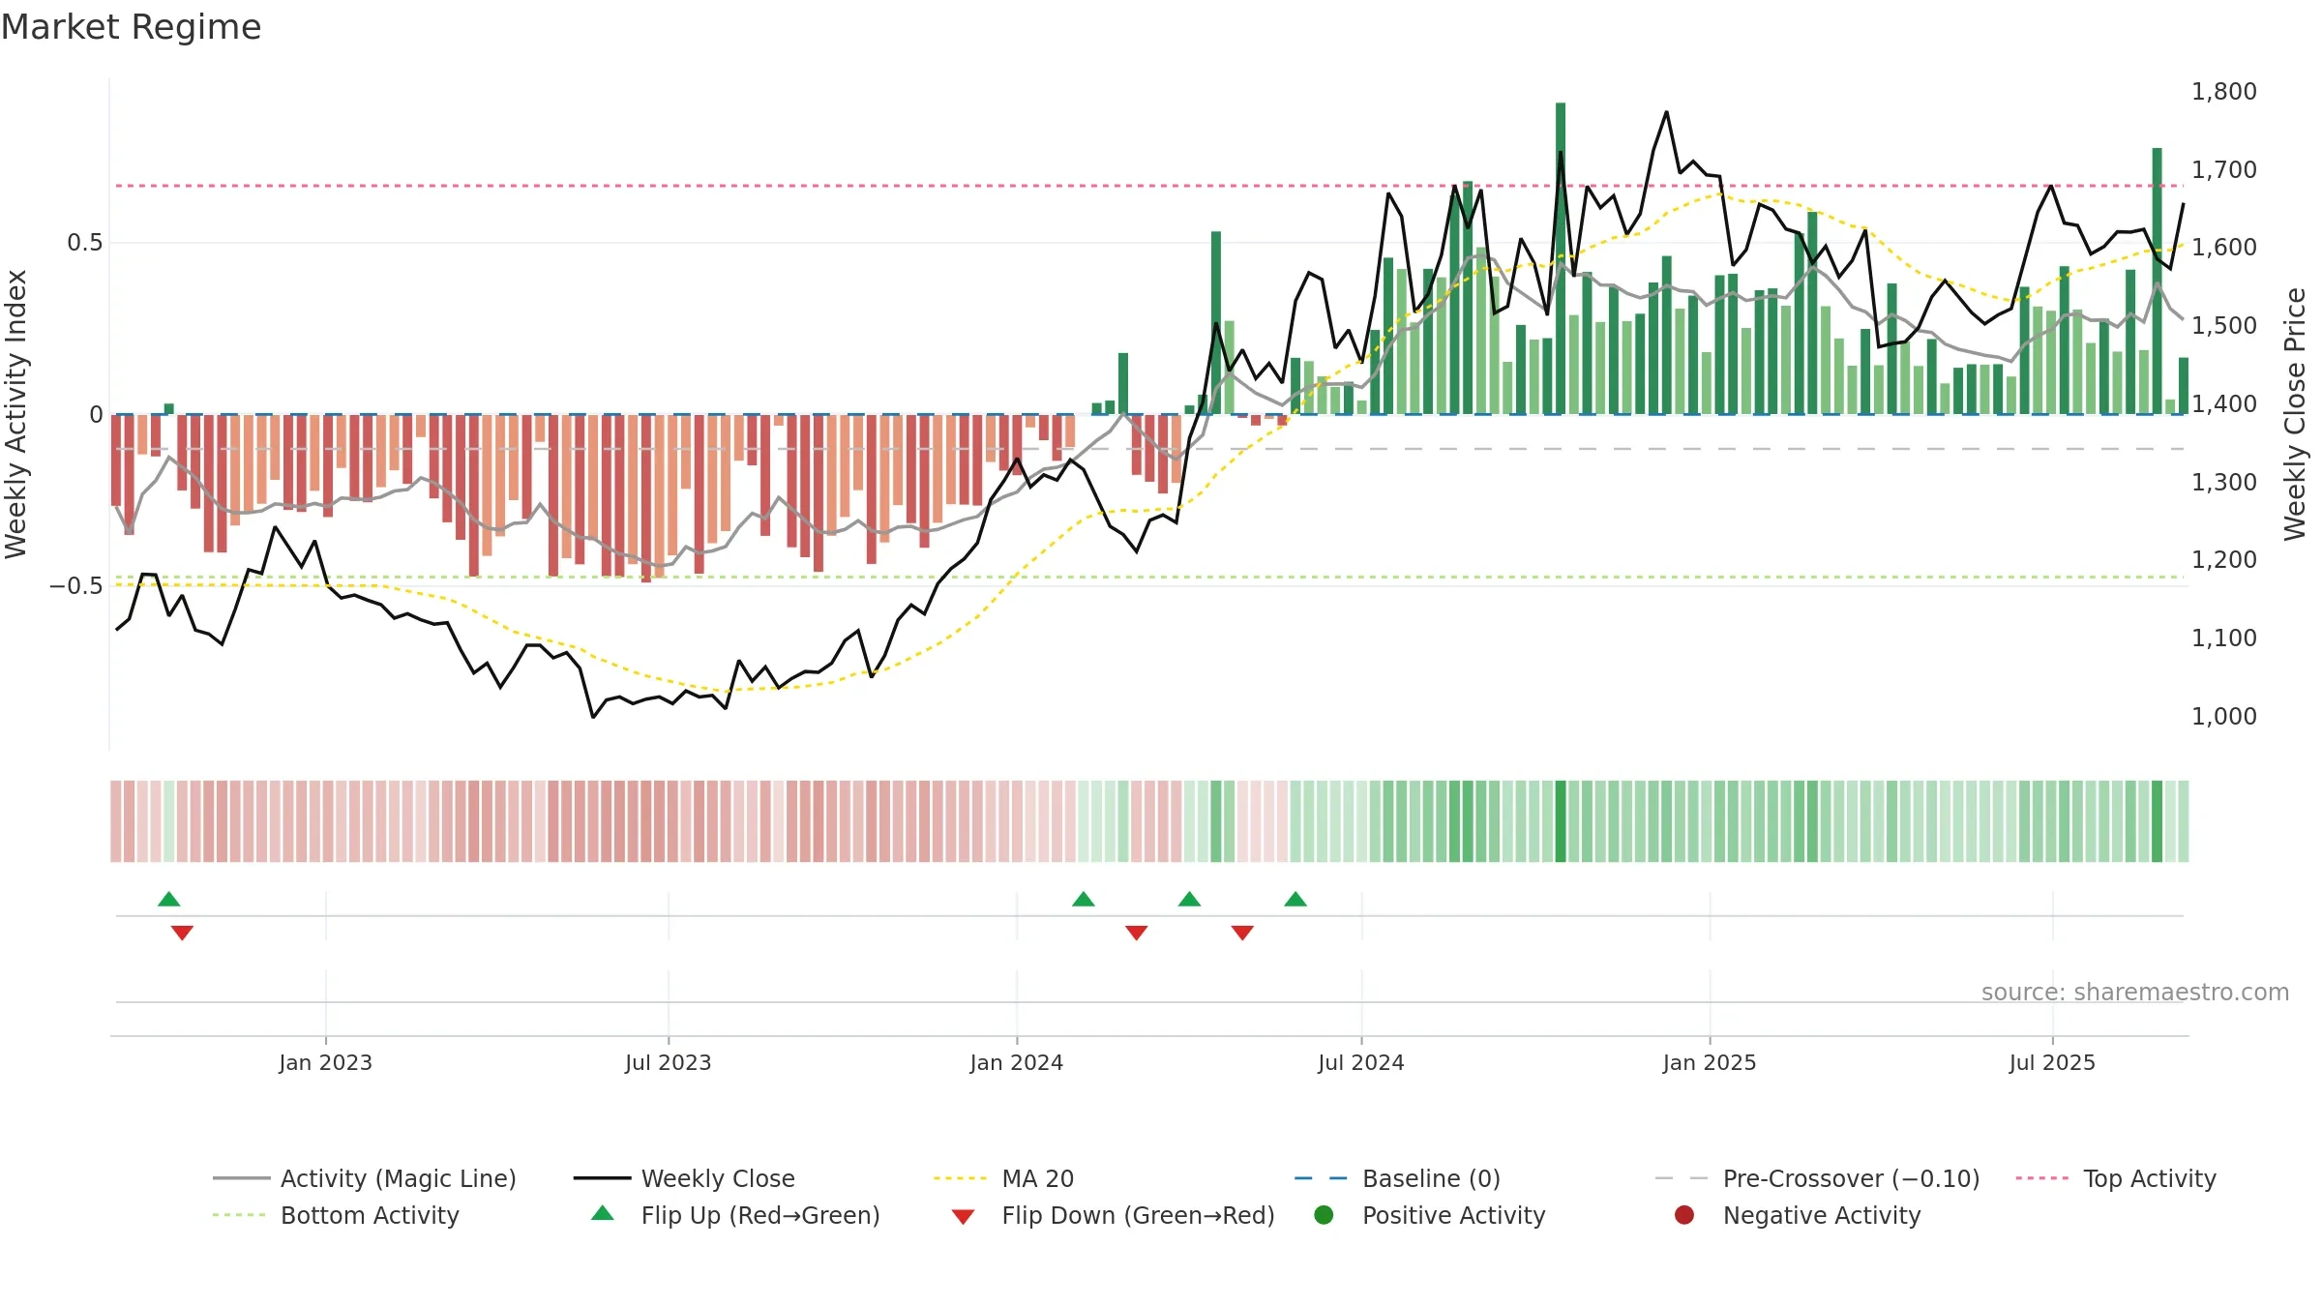
Task: Click the darkest green cell in the regime heatmap strip
Action: (x=1561, y=821)
